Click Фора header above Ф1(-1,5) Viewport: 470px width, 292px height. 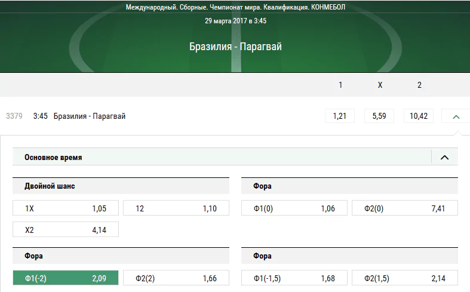349,256
